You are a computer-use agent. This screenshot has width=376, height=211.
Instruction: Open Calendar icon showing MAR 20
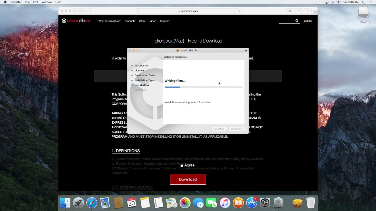132,203
